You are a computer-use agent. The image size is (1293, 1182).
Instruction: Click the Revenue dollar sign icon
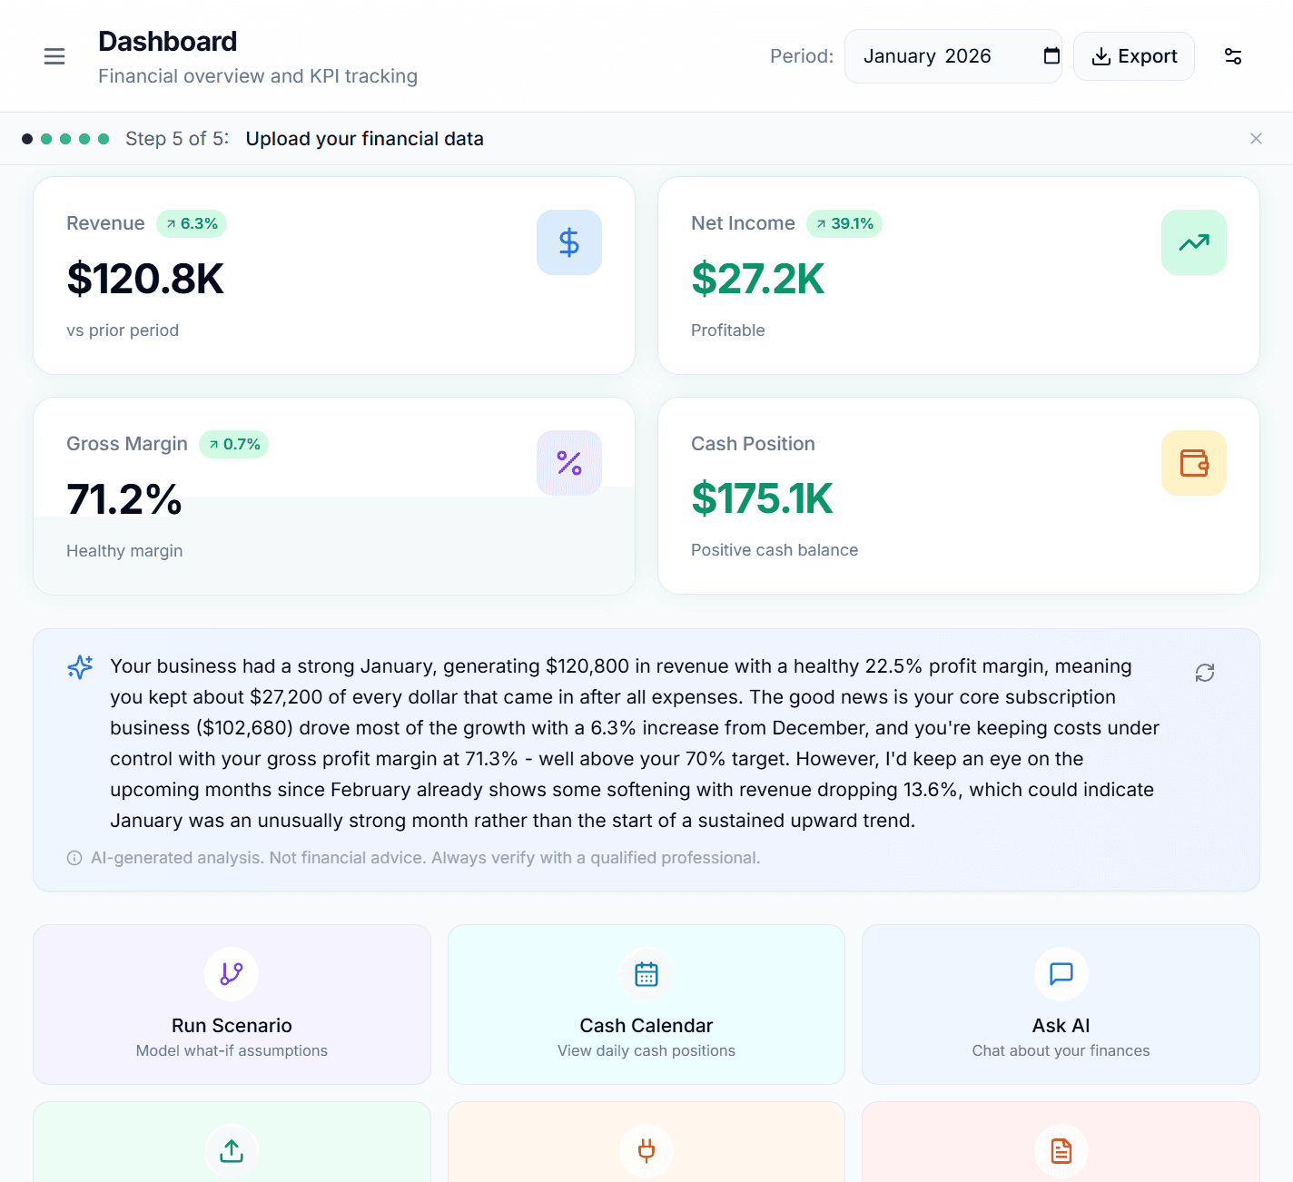tap(568, 242)
